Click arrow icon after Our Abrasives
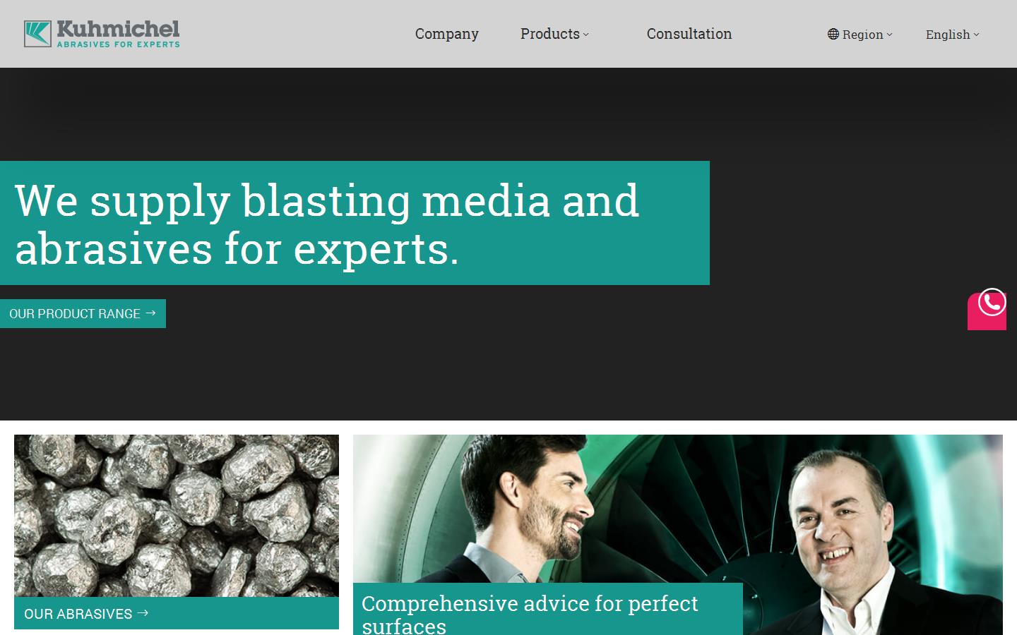1017x635 pixels. pyautogui.click(x=143, y=613)
